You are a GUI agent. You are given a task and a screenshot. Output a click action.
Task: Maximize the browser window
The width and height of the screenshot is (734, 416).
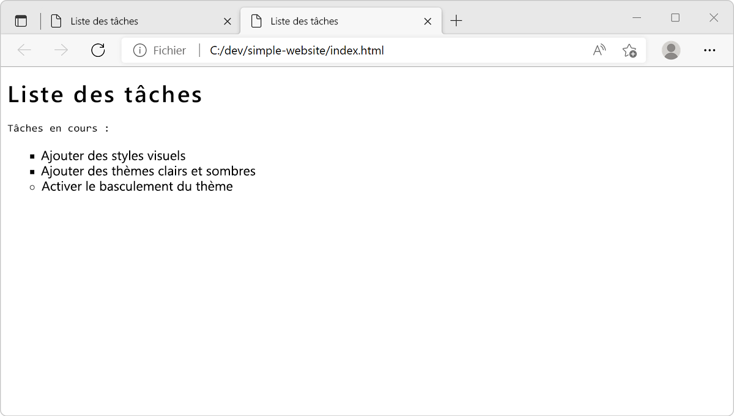(675, 18)
